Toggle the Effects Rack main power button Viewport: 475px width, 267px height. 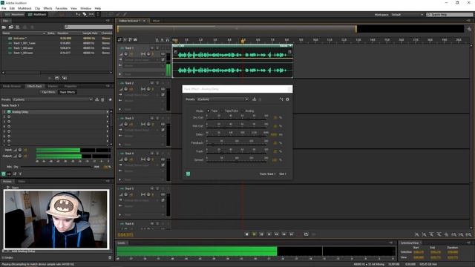[x=4, y=174]
